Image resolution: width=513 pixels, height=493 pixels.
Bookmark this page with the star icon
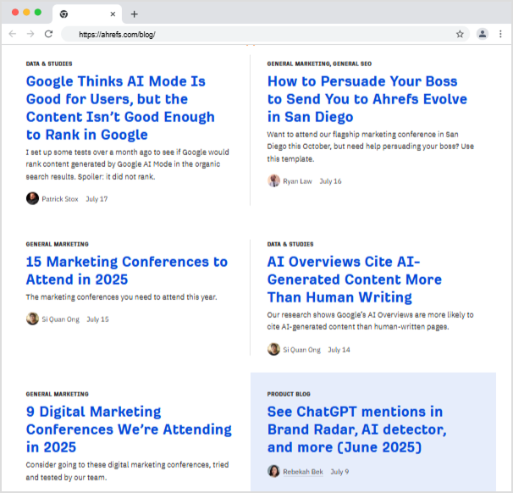(x=460, y=34)
